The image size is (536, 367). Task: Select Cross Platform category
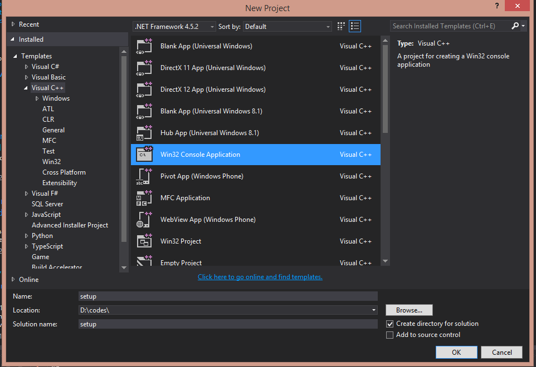click(x=64, y=172)
